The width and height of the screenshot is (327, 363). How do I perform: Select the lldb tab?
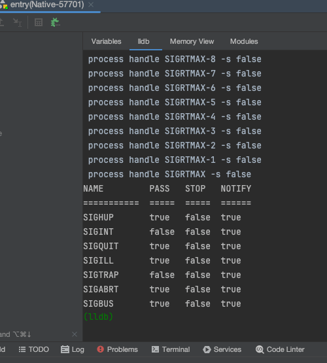[x=143, y=41]
